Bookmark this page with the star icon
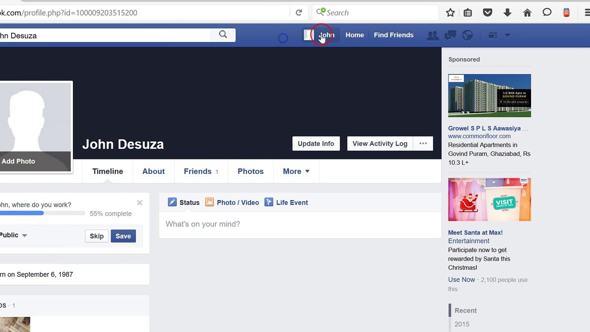This screenshot has height=332, width=590. [x=450, y=12]
